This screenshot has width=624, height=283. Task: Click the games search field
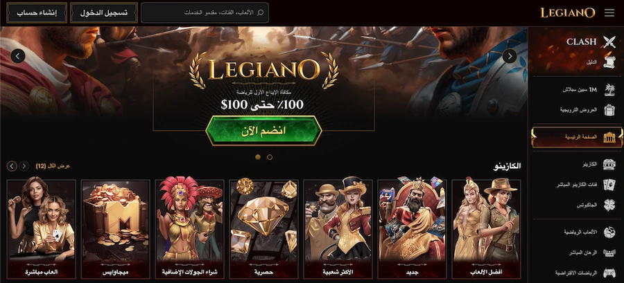[205, 12]
